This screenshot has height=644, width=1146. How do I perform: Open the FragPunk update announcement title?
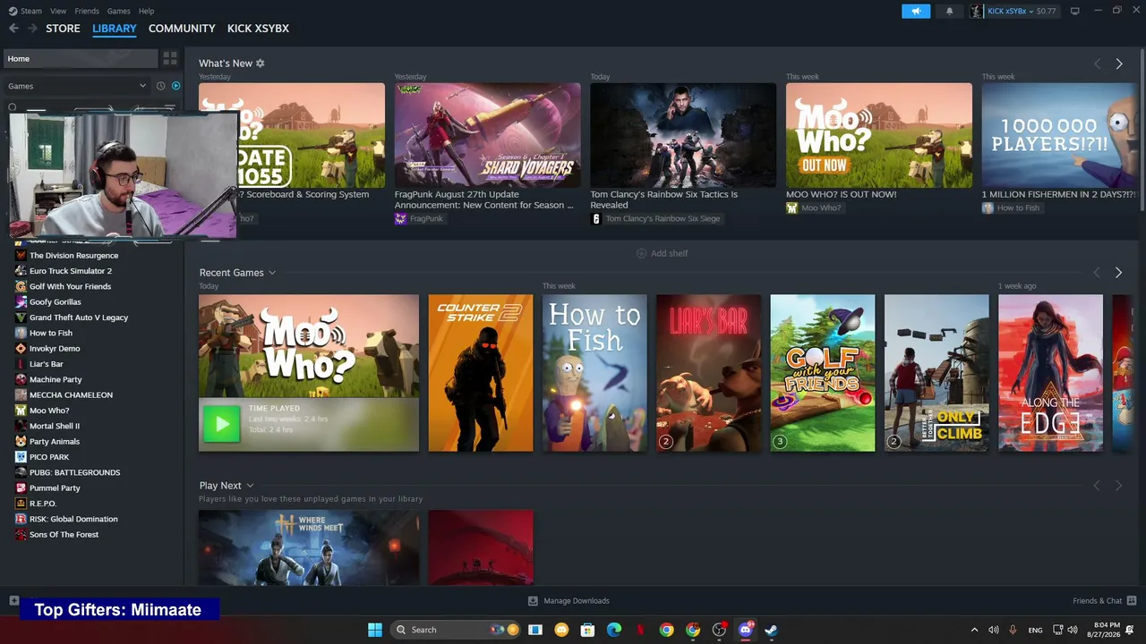(484, 199)
